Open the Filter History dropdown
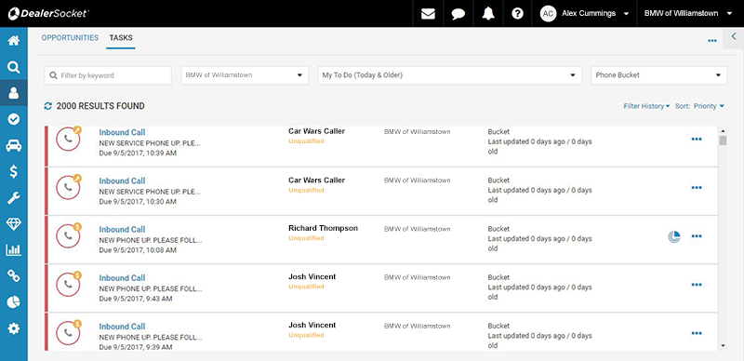This screenshot has width=744, height=361. pos(646,106)
